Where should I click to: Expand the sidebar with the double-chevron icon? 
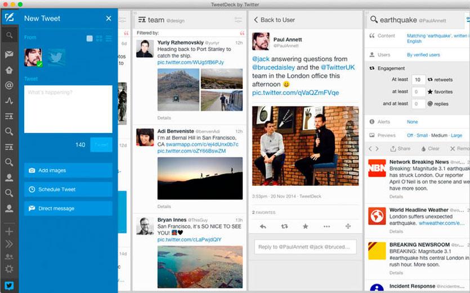pyautogui.click(x=9, y=244)
